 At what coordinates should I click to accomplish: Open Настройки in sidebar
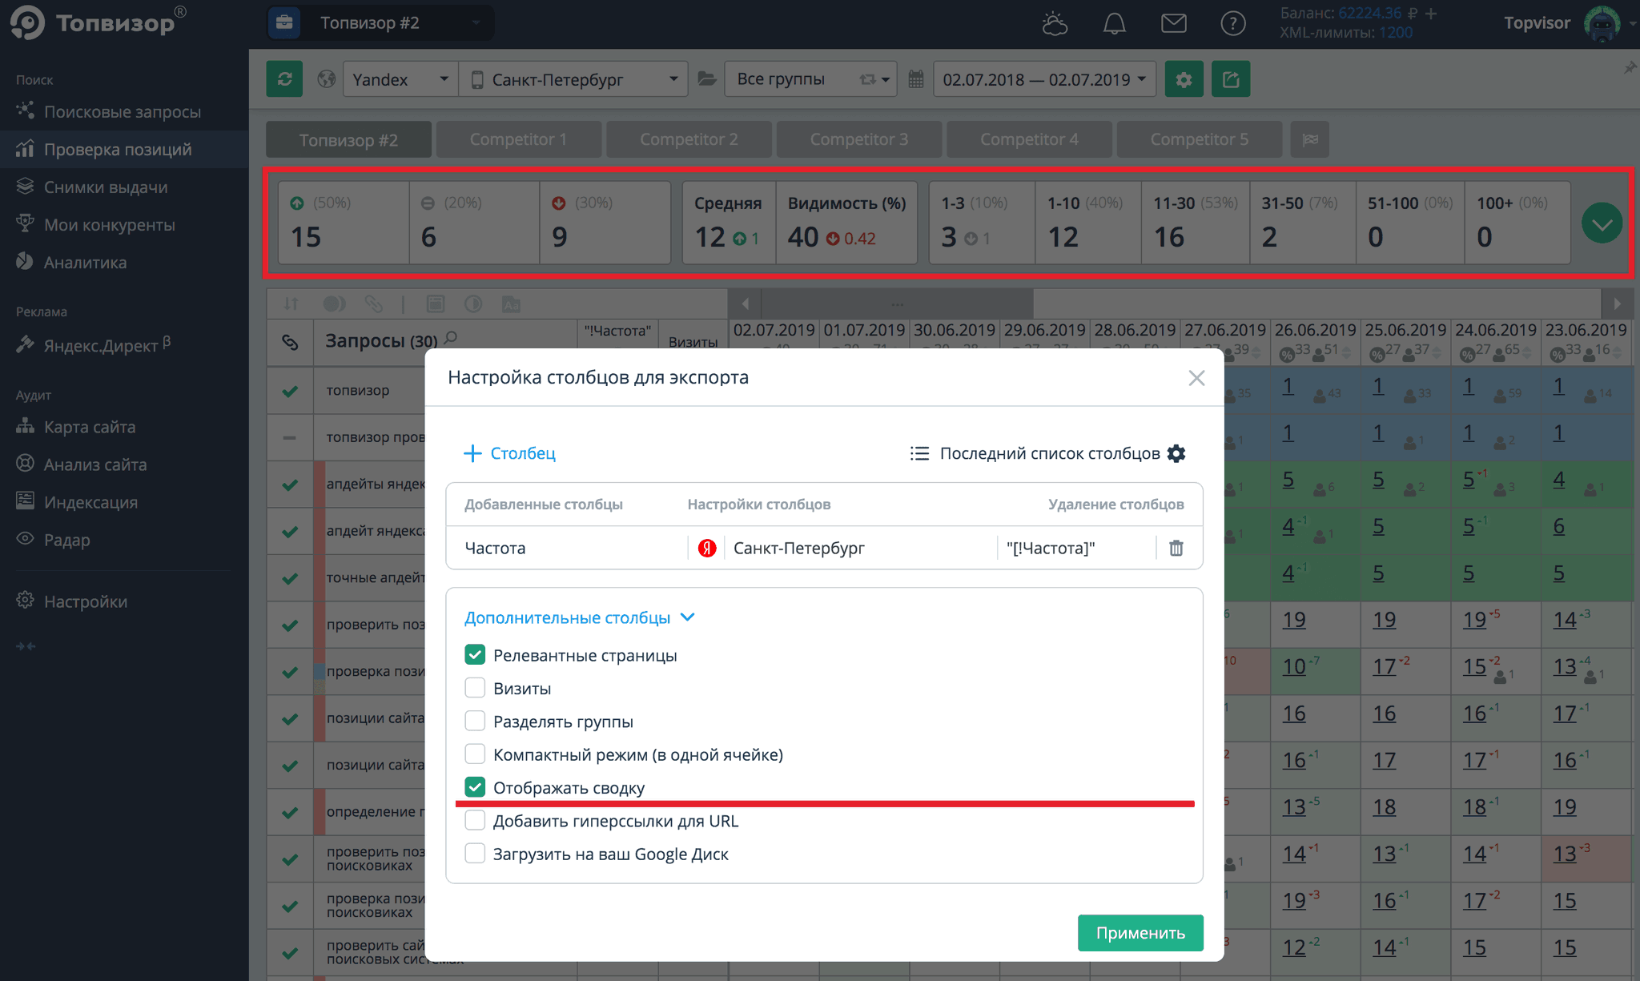[86, 601]
